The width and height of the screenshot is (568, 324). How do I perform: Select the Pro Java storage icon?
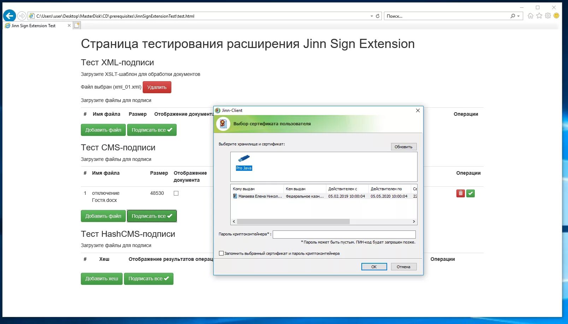[244, 163]
